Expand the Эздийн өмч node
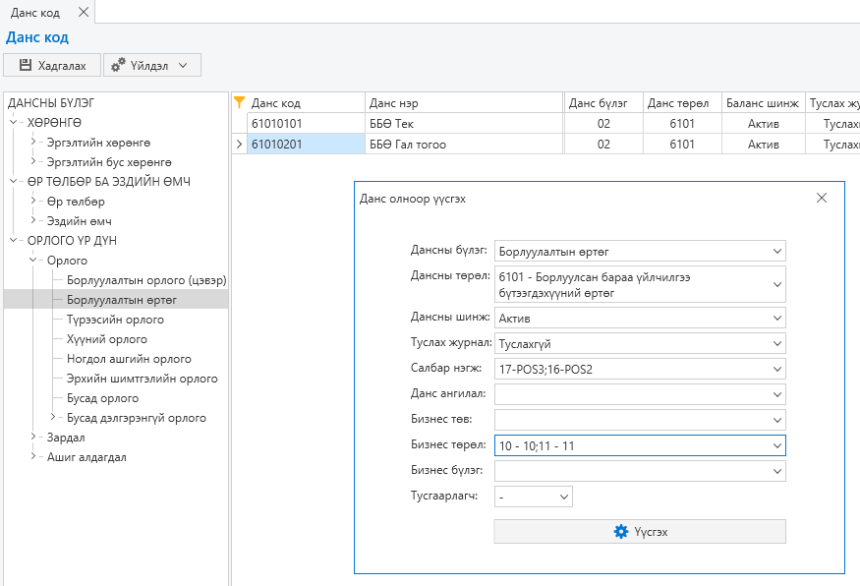The height and width of the screenshot is (586, 860). click(x=32, y=220)
